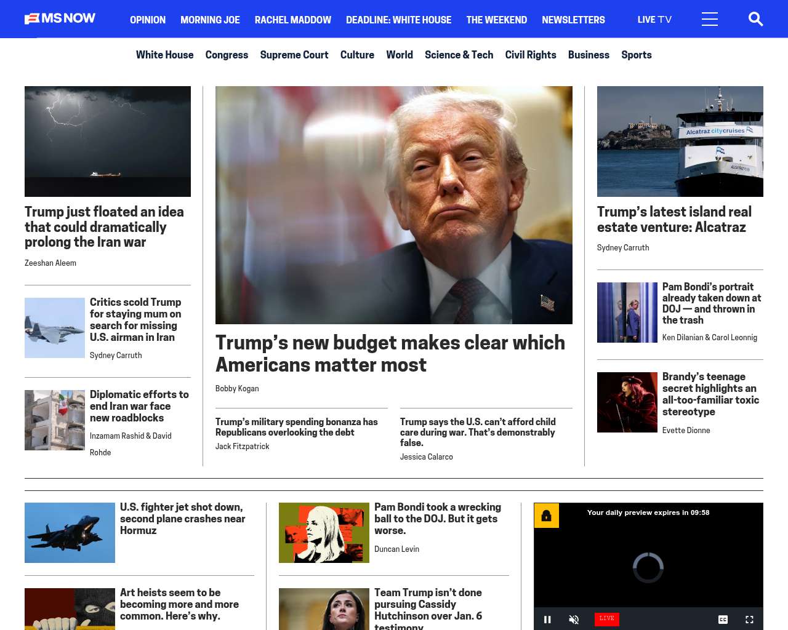Click the red LIVE badge
The width and height of the screenshot is (788, 630).
click(607, 619)
